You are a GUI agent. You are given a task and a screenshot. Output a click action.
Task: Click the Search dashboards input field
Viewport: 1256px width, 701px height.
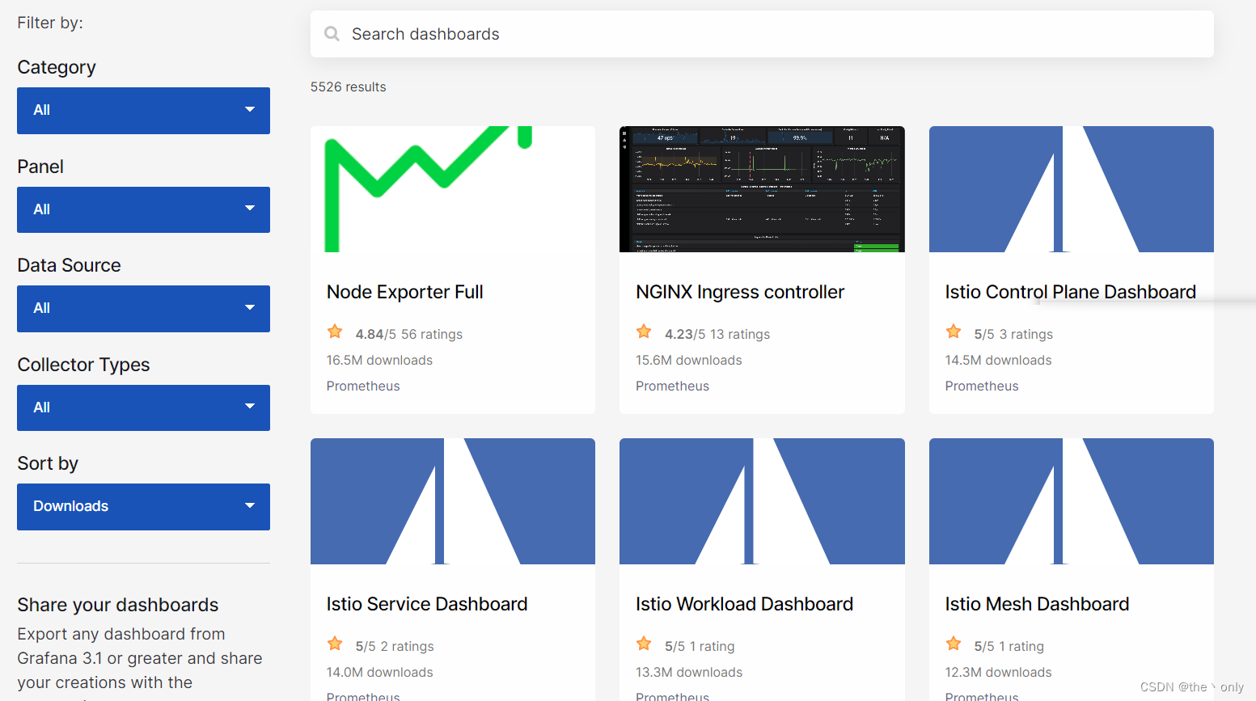click(x=762, y=34)
